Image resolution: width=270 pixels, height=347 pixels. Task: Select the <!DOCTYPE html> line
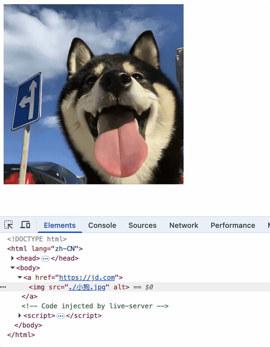[37, 239]
